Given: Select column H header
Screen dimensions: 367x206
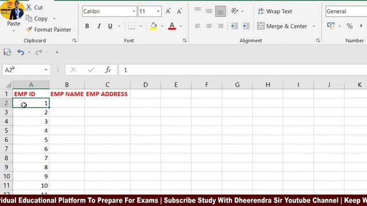Looking at the screenshot, I should [x=268, y=85].
